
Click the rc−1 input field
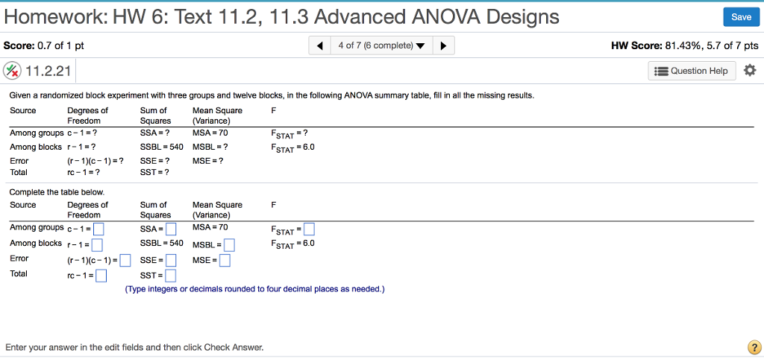point(101,276)
